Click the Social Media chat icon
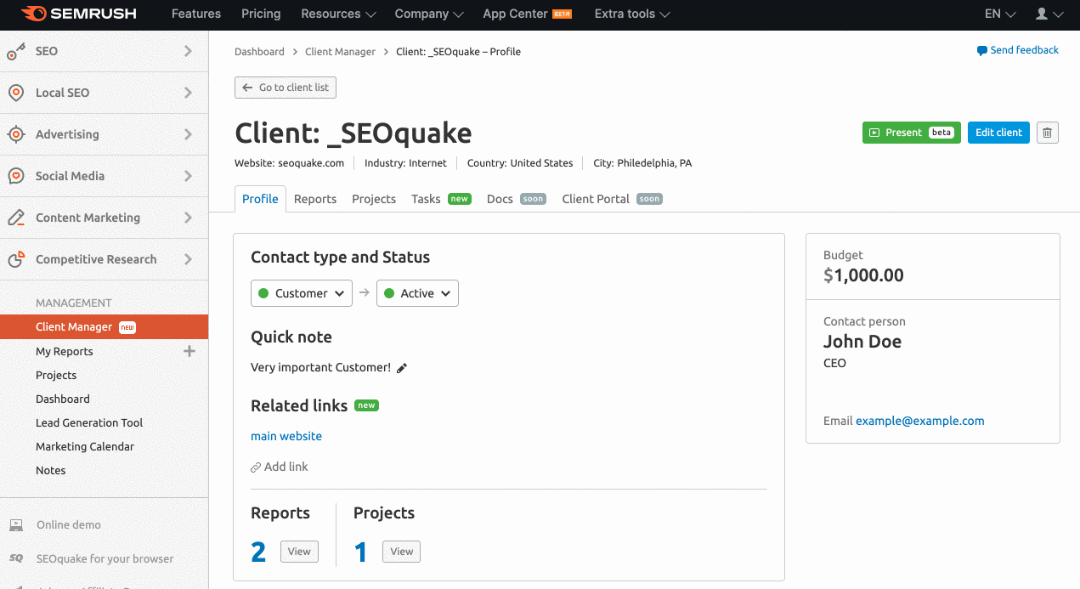Screen dimensions: 1080x589 [x=16, y=176]
